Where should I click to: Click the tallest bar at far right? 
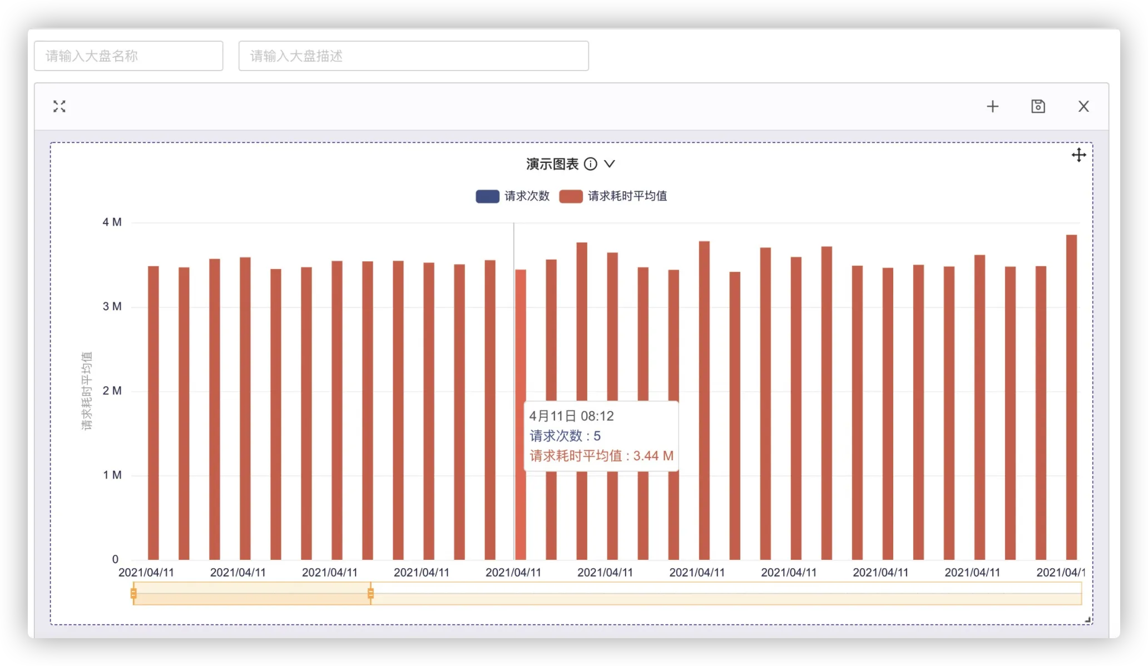pyautogui.click(x=1071, y=389)
